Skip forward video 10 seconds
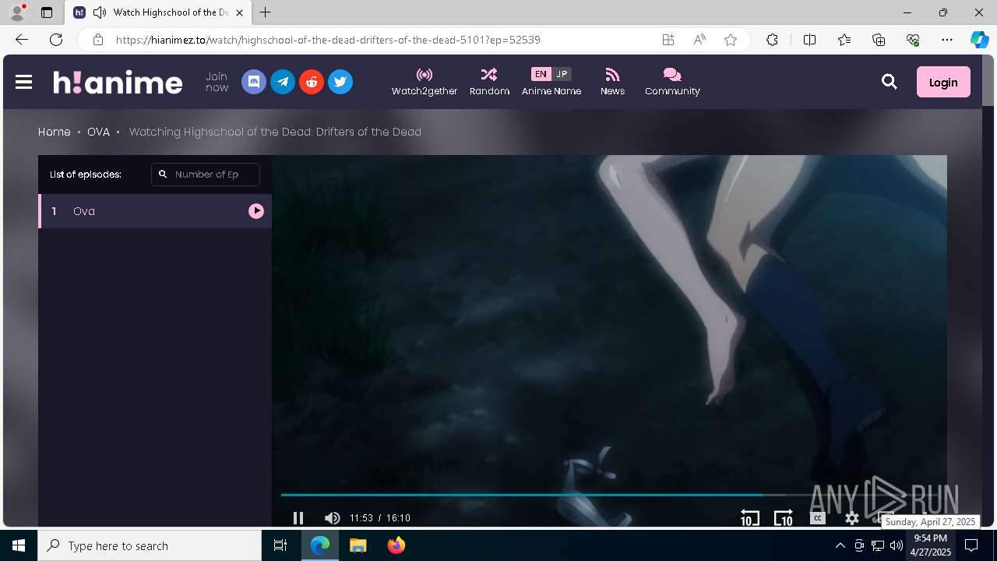Viewport: 997px width, 561px height. [x=783, y=518]
